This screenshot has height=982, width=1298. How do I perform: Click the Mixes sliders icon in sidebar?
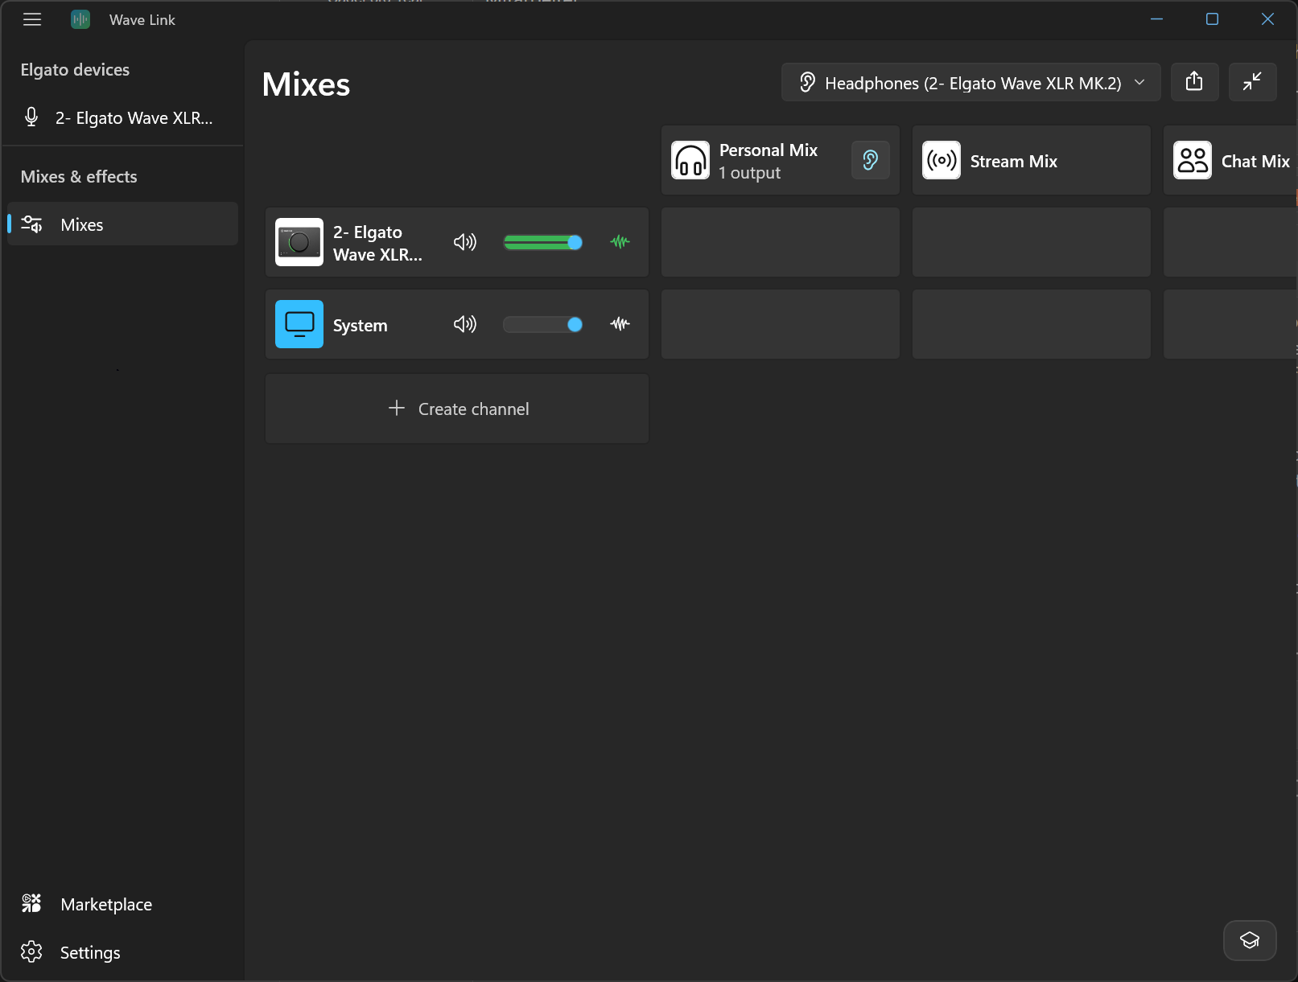[31, 224]
